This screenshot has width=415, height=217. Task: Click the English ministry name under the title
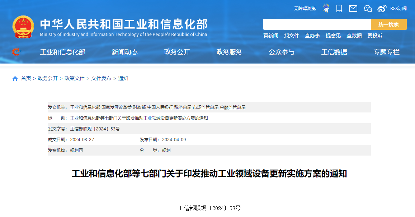(x=123, y=34)
